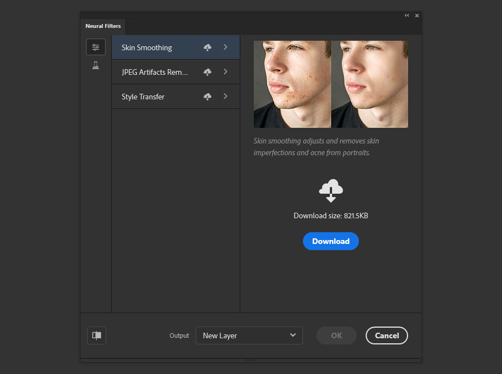Click the cloud download icon for Style Transfer

[x=207, y=97]
